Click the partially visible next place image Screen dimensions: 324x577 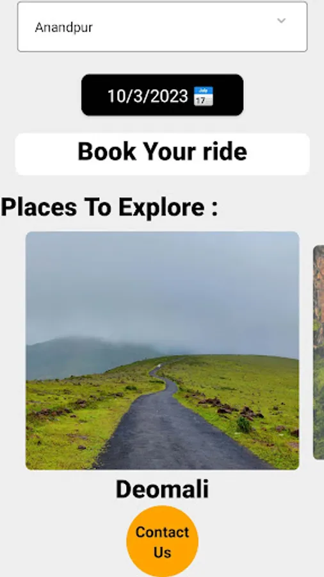tap(318, 352)
